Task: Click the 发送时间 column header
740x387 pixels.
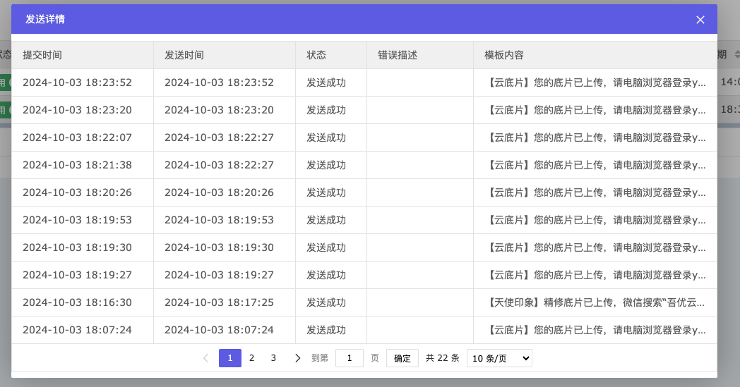Action: click(184, 55)
